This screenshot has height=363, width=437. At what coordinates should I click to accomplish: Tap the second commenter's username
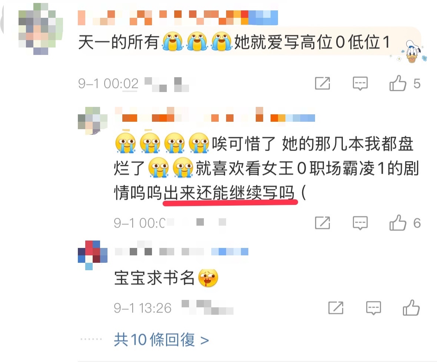[x=215, y=114]
